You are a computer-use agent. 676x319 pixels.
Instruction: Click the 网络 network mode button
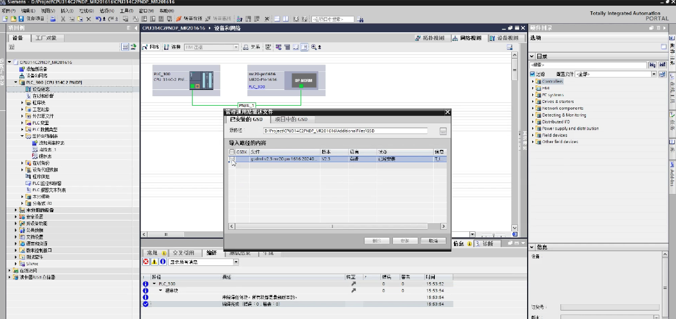(151, 47)
